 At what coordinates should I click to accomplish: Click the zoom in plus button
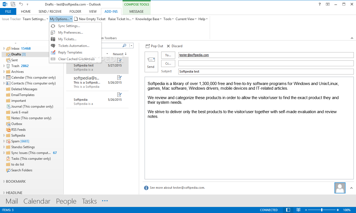338,210
